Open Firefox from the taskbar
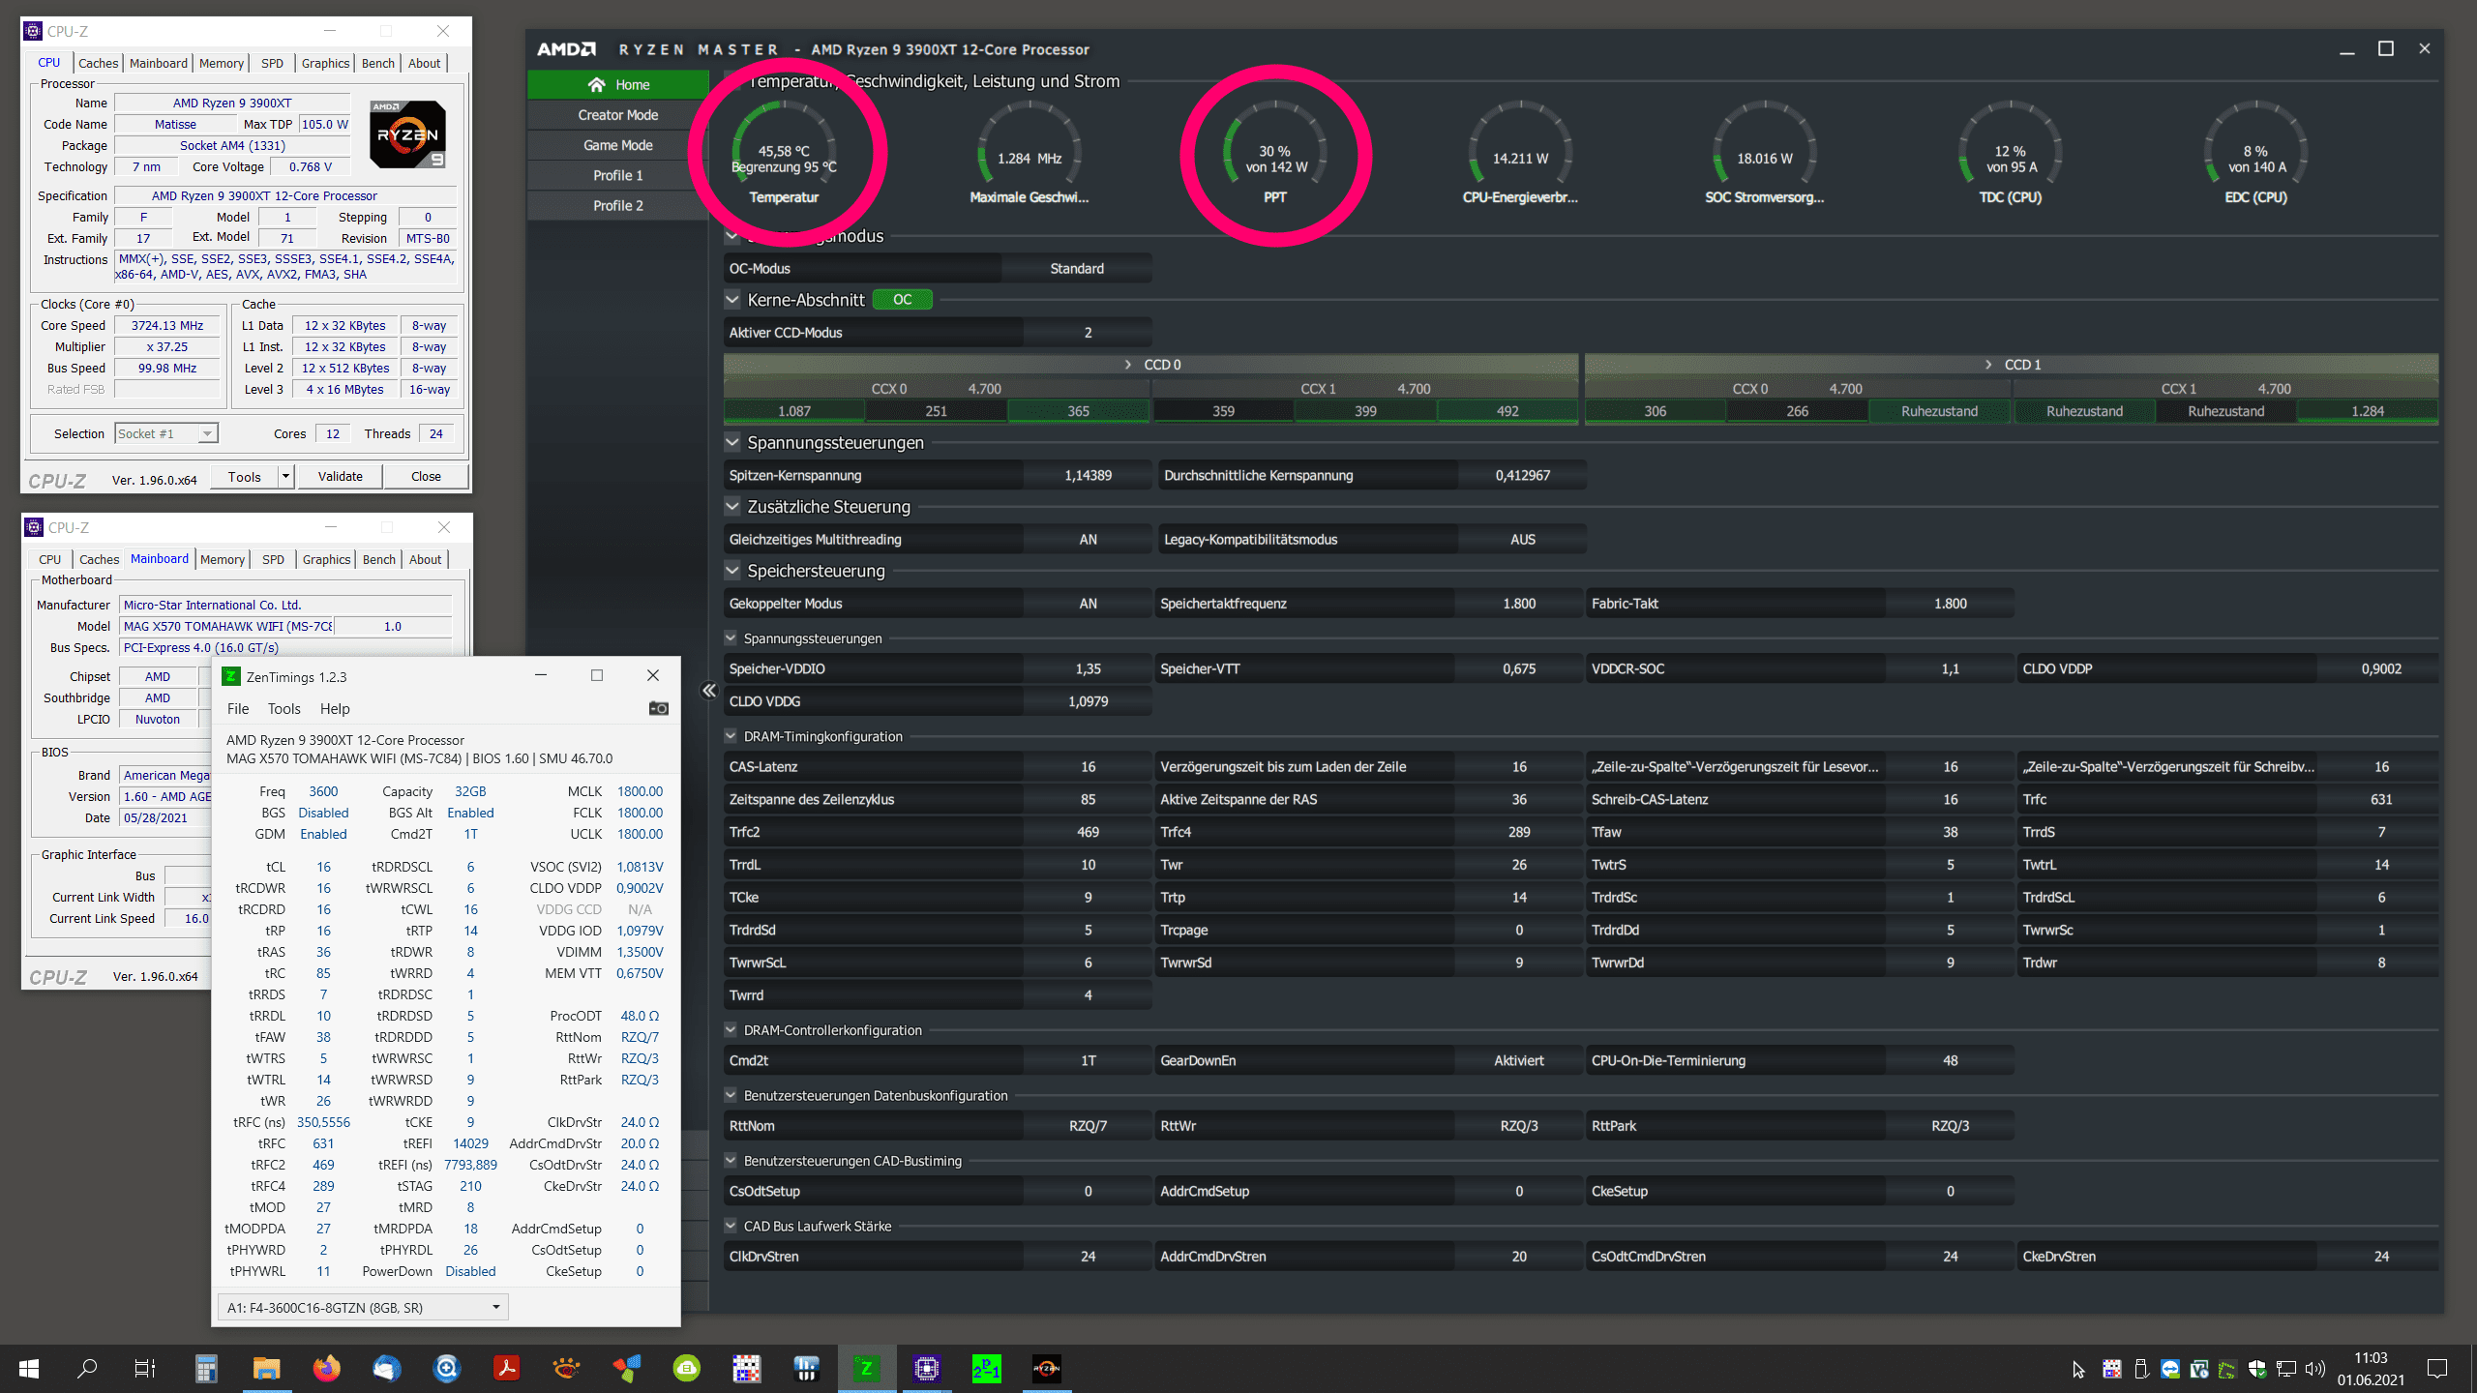The image size is (2477, 1393). (326, 1368)
